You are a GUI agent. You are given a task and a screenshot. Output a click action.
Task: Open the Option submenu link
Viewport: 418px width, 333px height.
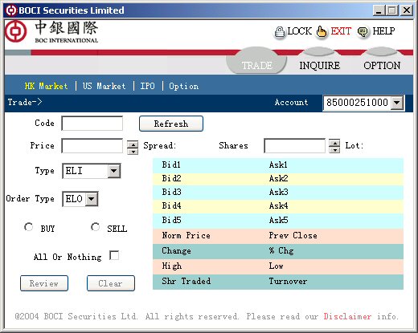click(184, 86)
